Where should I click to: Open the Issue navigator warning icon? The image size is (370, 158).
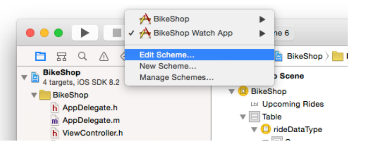pos(104,57)
